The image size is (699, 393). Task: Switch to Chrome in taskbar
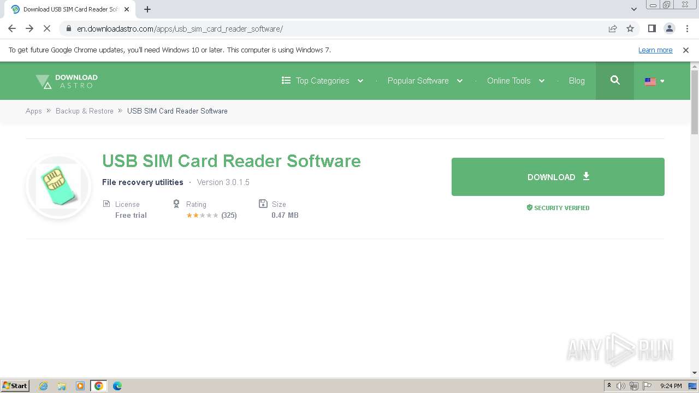(99, 386)
